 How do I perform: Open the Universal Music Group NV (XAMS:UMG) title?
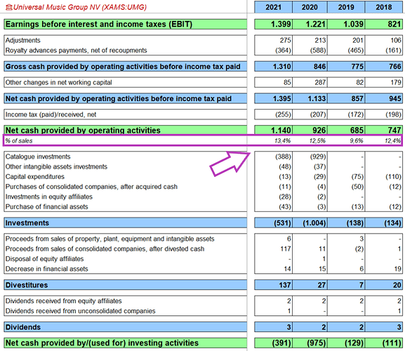(x=80, y=7)
